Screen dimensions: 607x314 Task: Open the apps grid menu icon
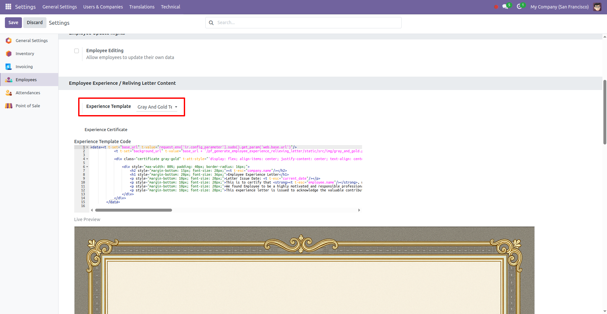(x=8, y=7)
